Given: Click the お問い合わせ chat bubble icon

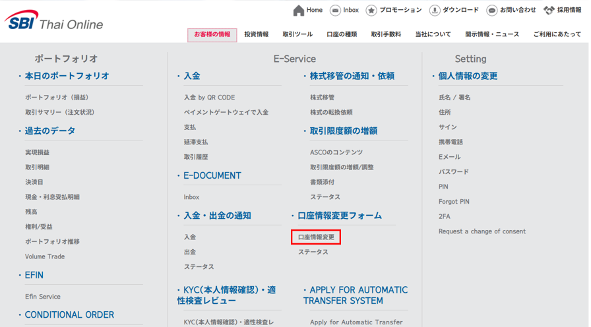Looking at the screenshot, I should click(x=492, y=11).
